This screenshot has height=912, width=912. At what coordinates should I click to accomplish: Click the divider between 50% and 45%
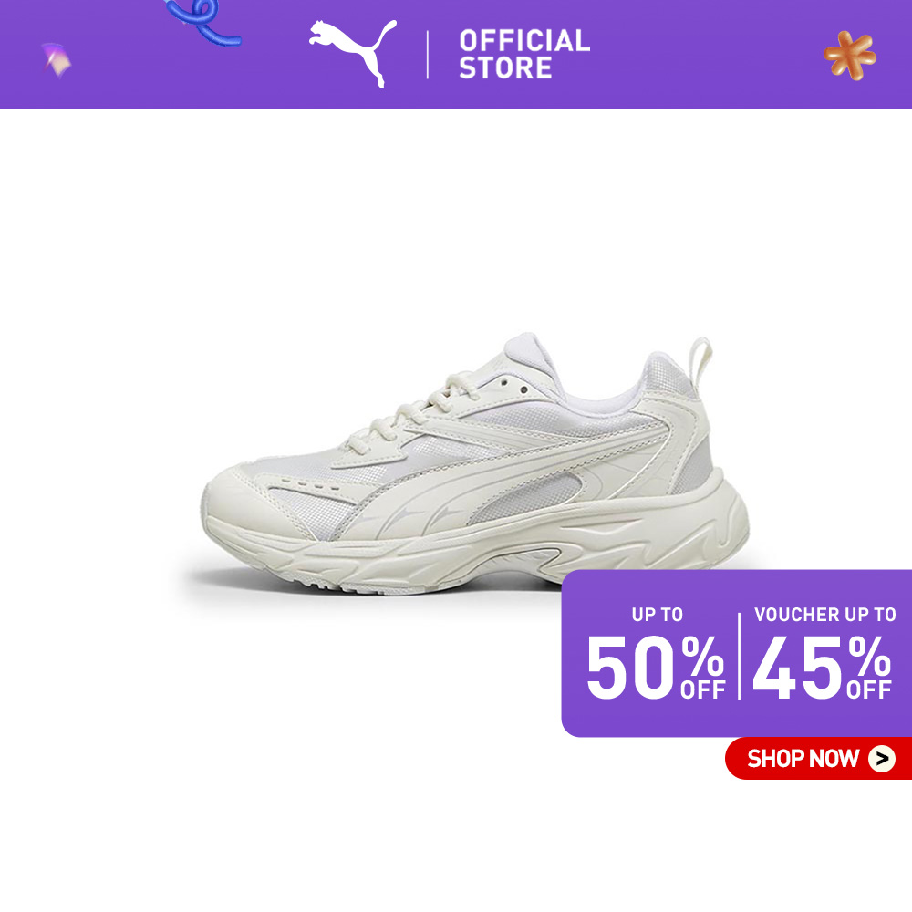click(740, 656)
